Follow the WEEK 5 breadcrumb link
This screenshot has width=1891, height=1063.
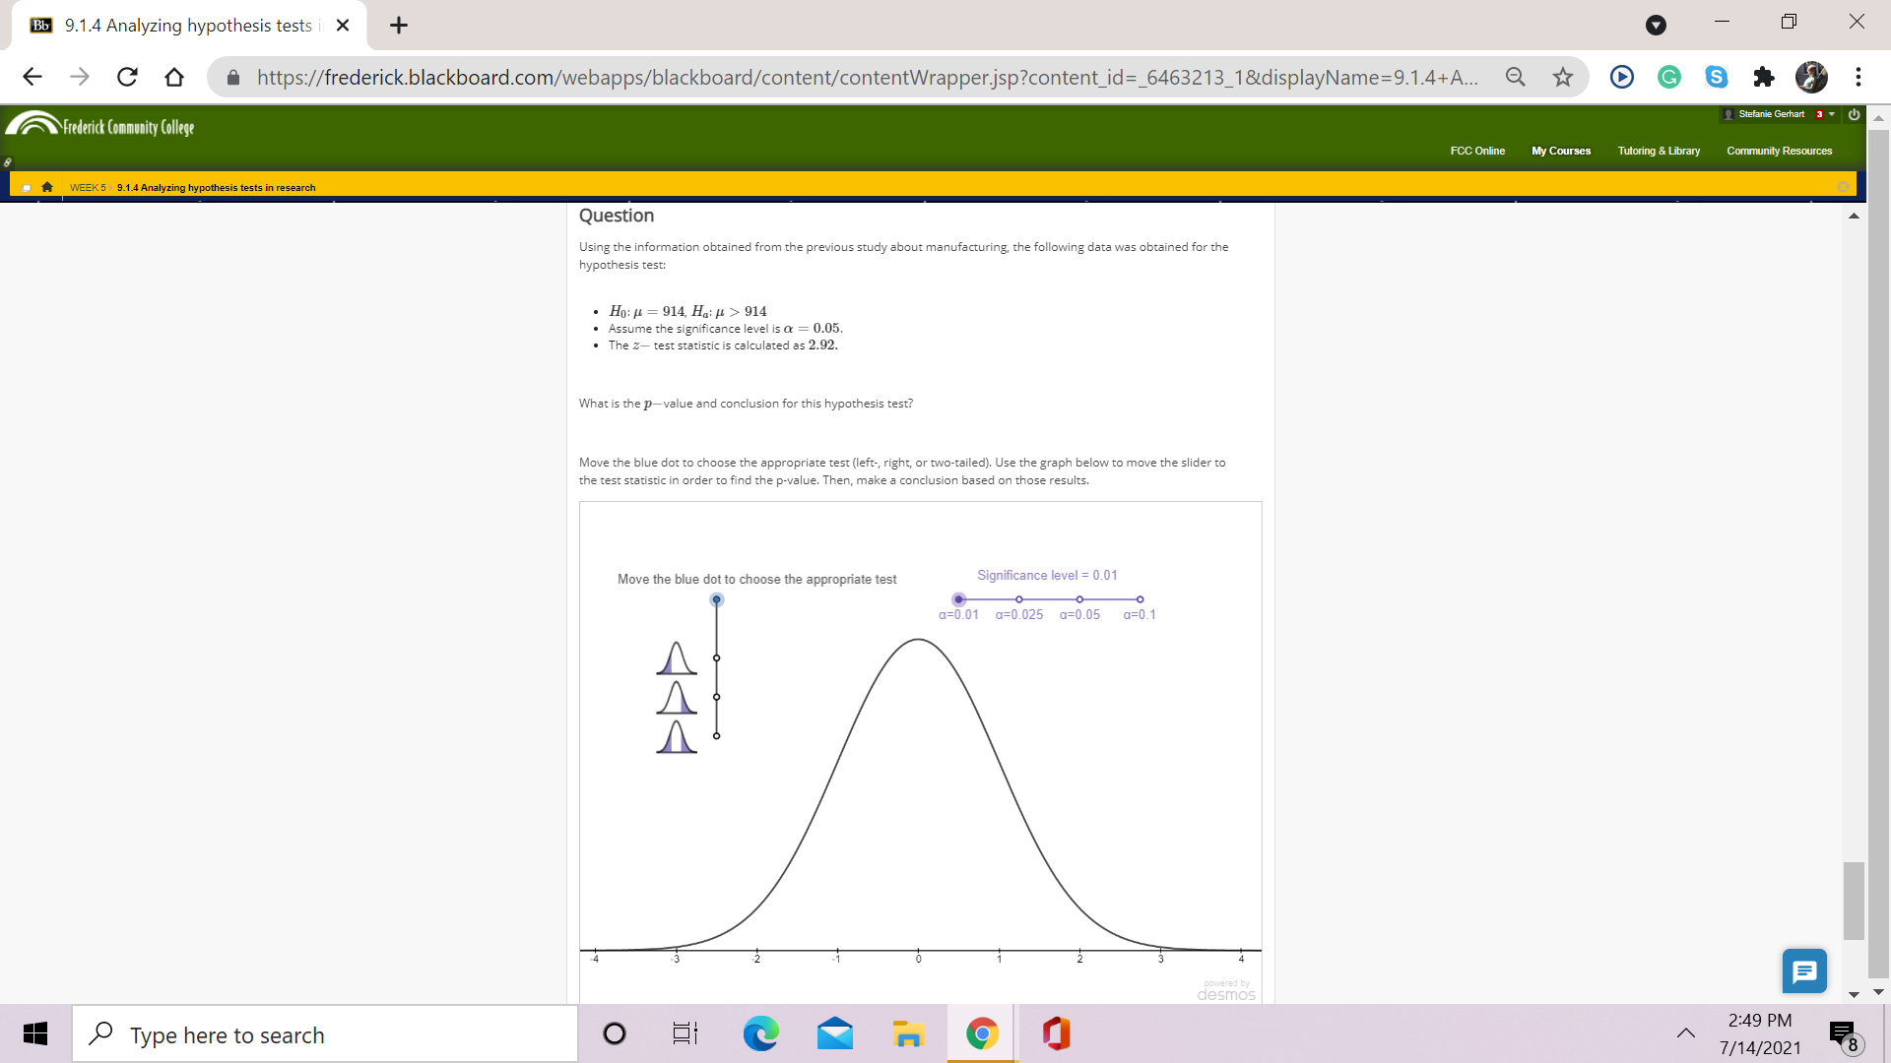click(86, 187)
